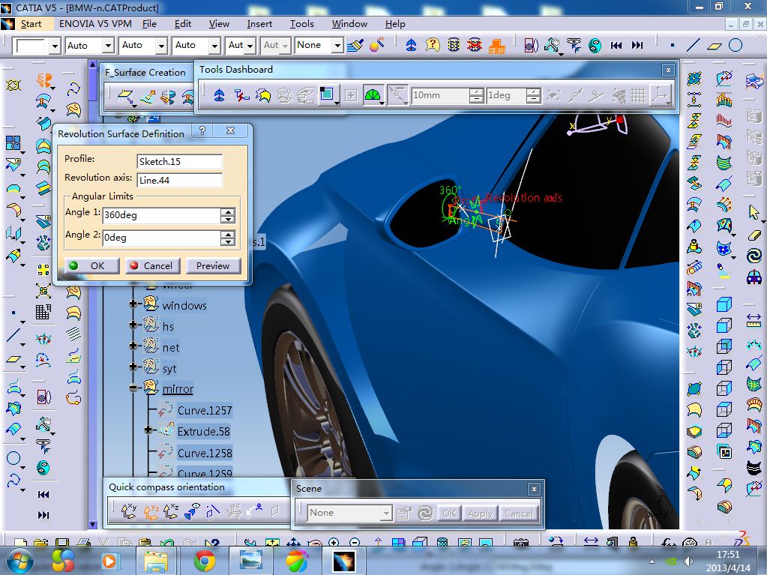Open the Tools menu

[x=302, y=23]
